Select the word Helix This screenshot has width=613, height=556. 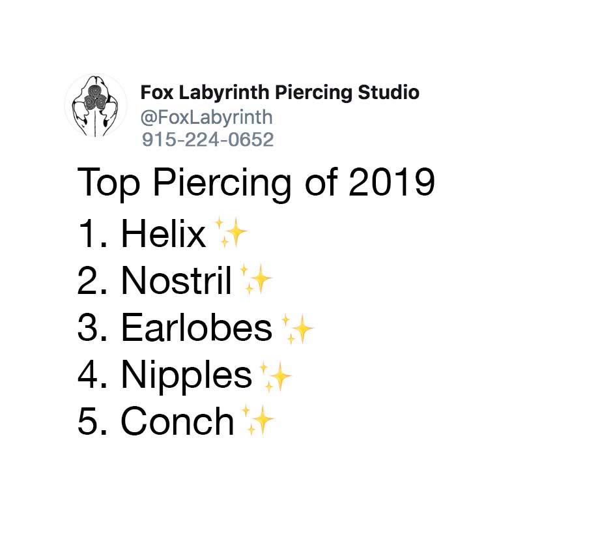coord(163,233)
